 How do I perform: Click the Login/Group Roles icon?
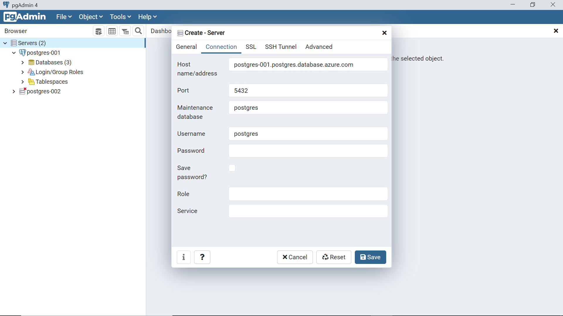point(31,72)
